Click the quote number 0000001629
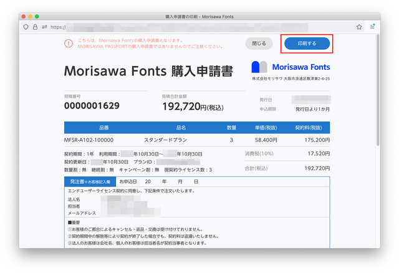The image size is (399, 273). coord(92,106)
